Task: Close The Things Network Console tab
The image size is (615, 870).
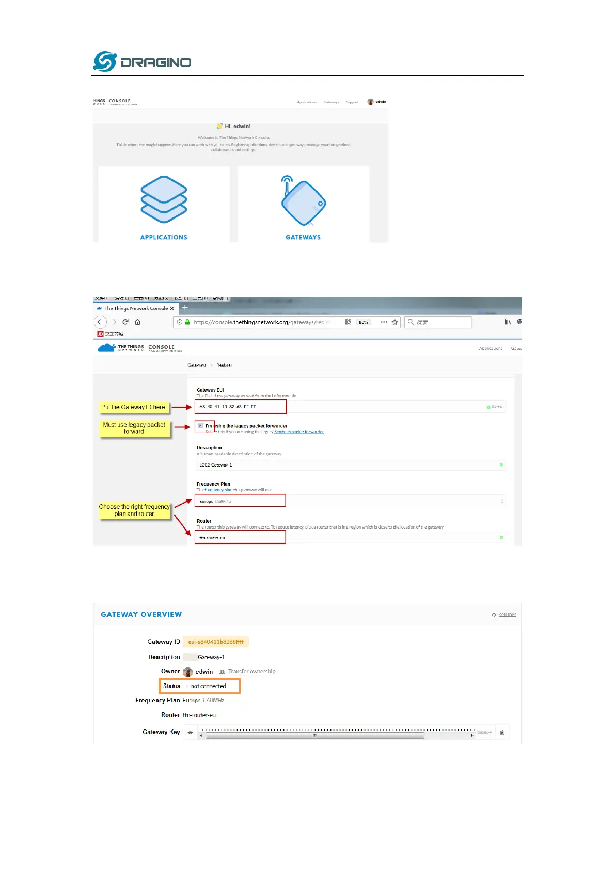Action: pos(172,308)
